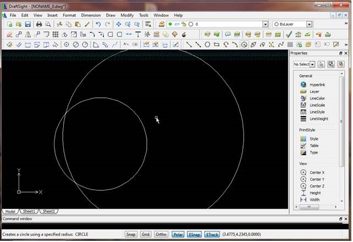Click the Properties vertical scrollbar
353x242 pixels.
pyautogui.click(x=342, y=122)
